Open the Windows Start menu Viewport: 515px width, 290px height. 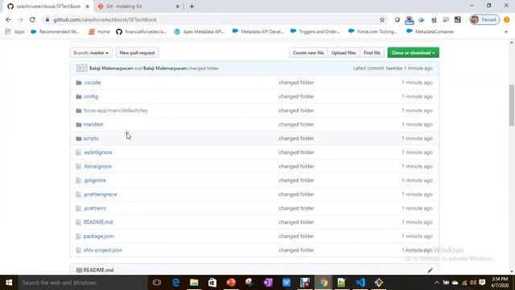point(9,283)
